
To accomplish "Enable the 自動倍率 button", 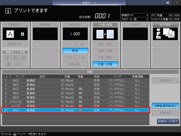I will click(75, 64).
